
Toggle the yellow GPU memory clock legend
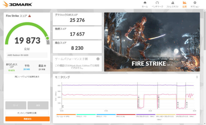pos(166,117)
